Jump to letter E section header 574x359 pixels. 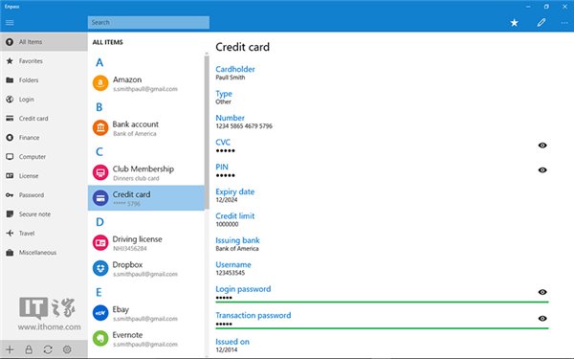(99, 292)
